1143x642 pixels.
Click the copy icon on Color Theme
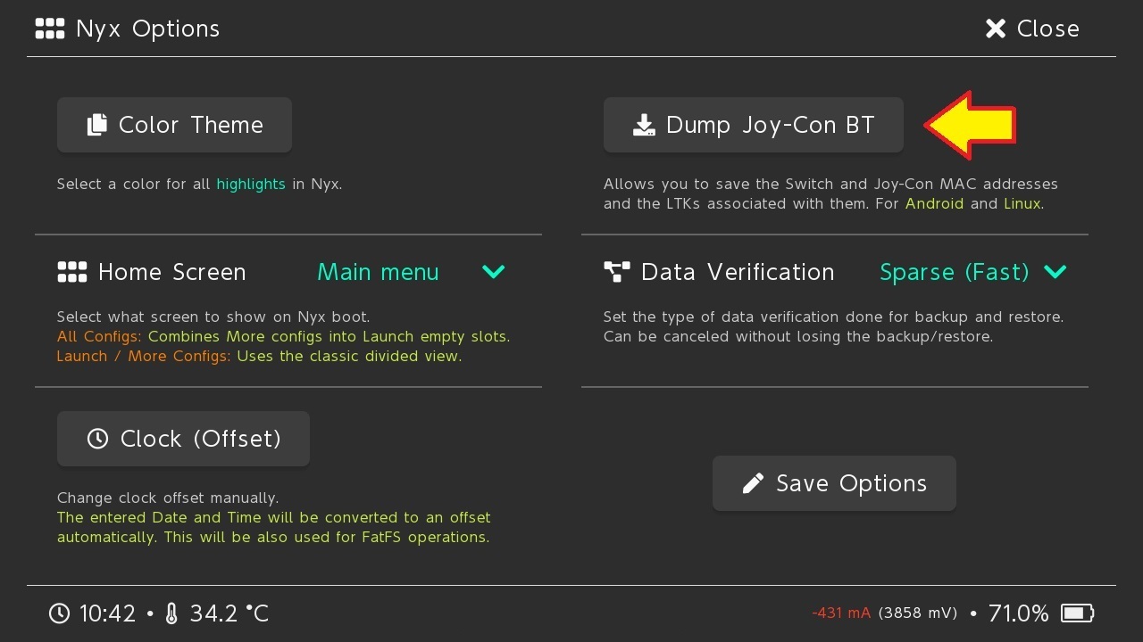(x=96, y=125)
